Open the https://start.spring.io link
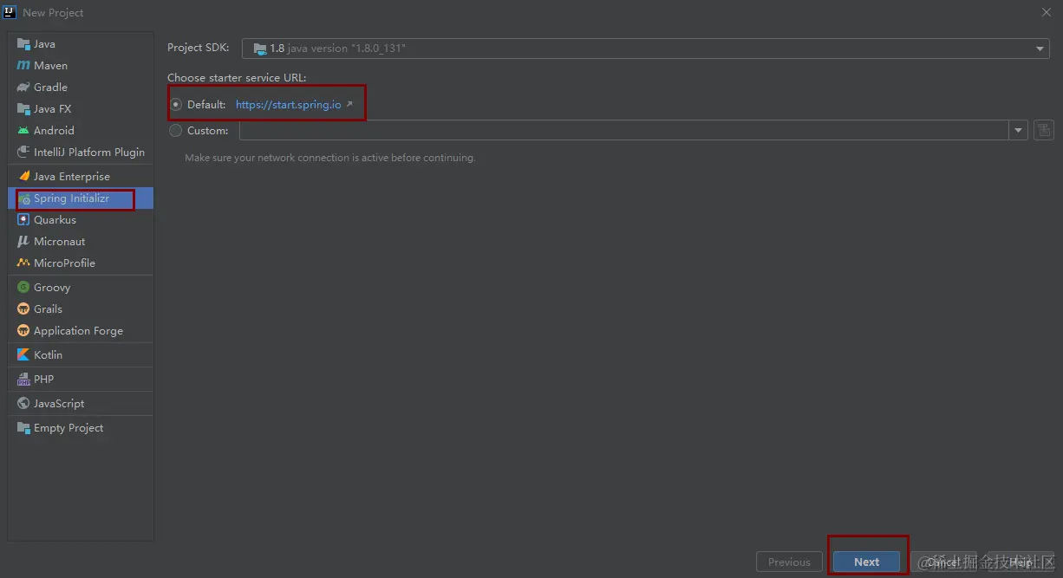This screenshot has width=1063, height=578. (x=289, y=104)
